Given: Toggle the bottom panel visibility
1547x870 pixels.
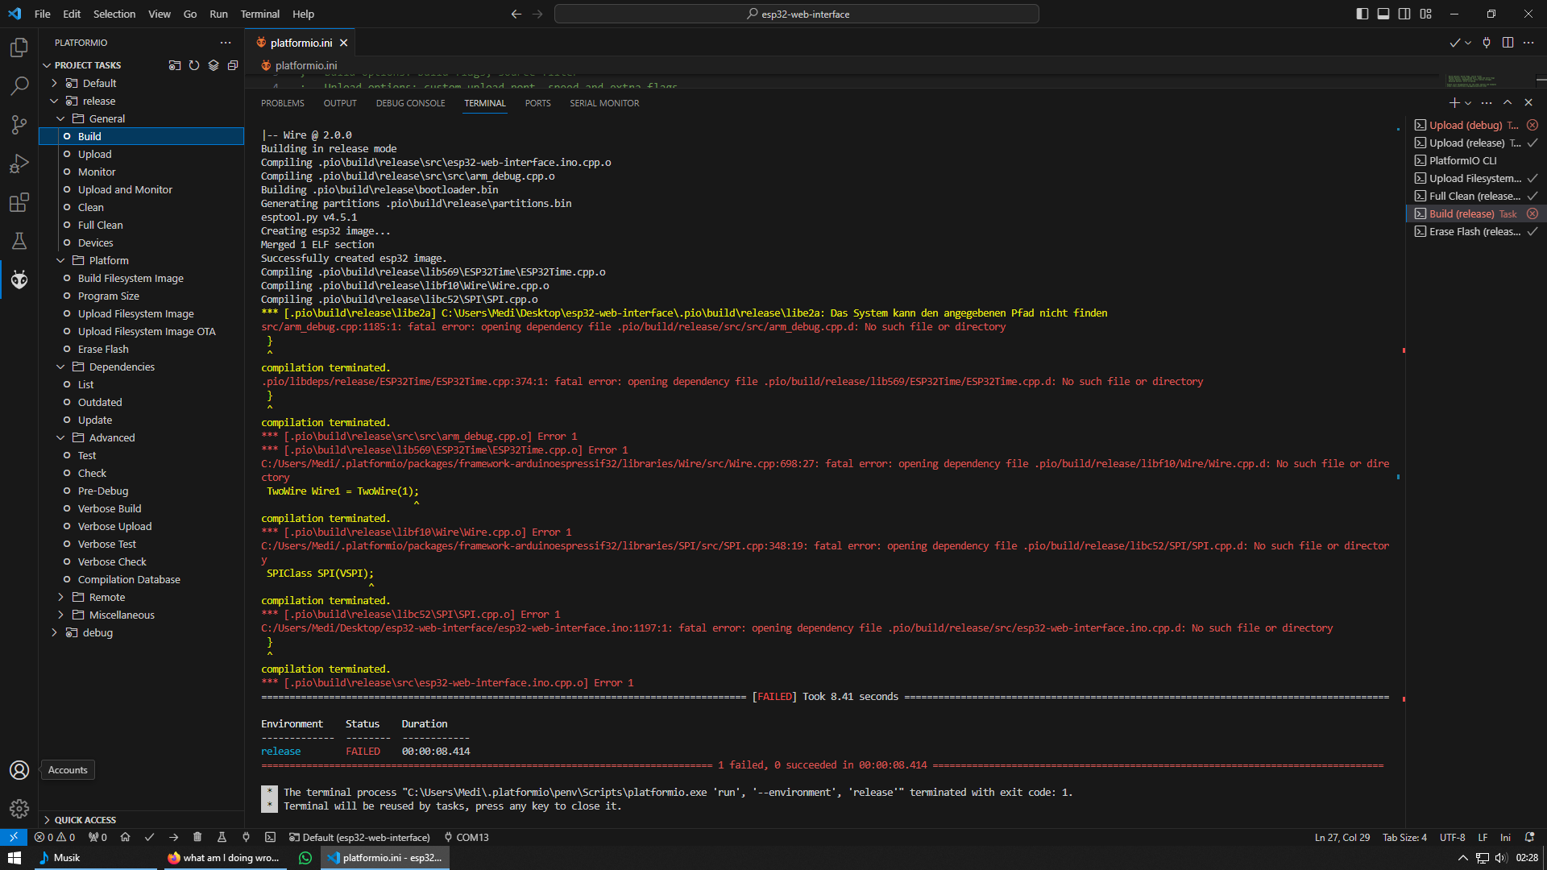Looking at the screenshot, I should coord(1383,14).
